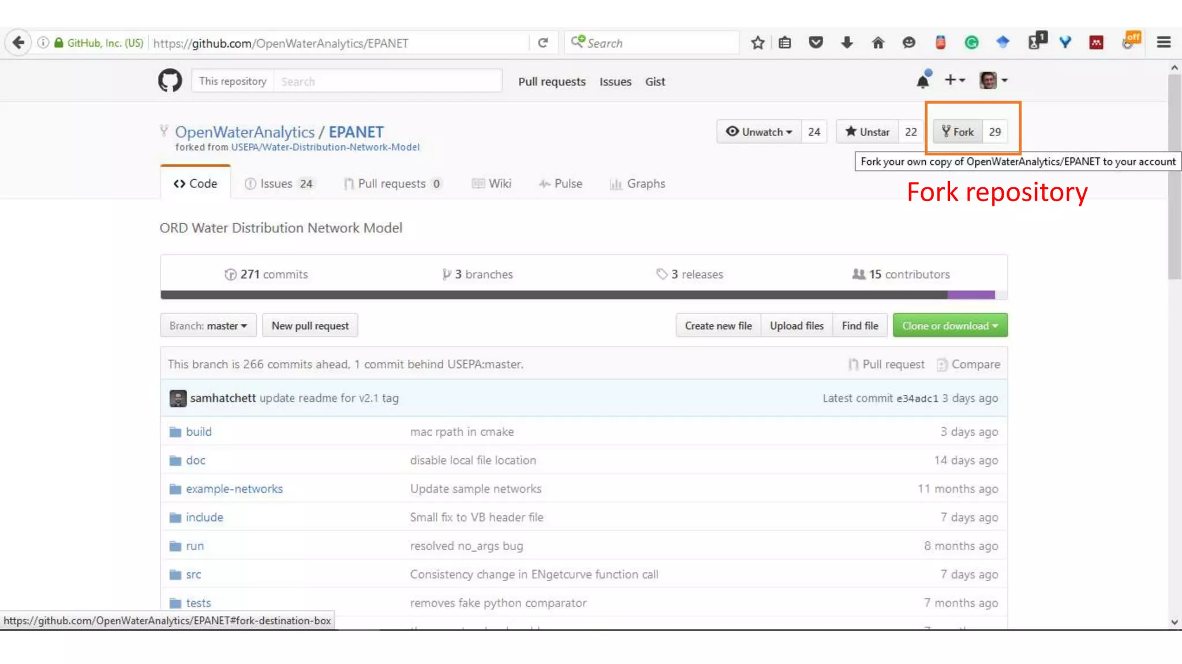Click the build folder icon
The image size is (1182, 664).
(175, 432)
